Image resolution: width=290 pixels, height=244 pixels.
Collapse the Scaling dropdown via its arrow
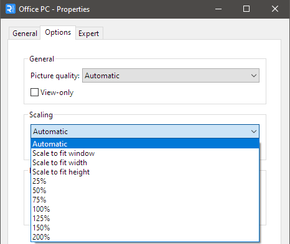pyautogui.click(x=254, y=132)
